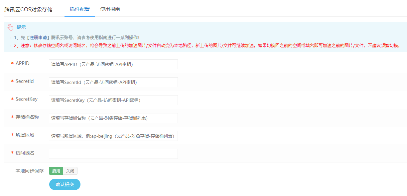This screenshot has height=196, width=407.
Task: Select the SecretKey input field
Action: click(113, 100)
